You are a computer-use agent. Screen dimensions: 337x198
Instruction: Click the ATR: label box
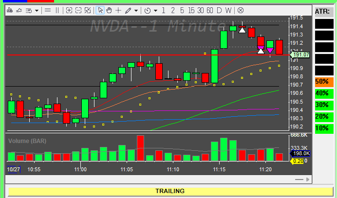coord(324,11)
